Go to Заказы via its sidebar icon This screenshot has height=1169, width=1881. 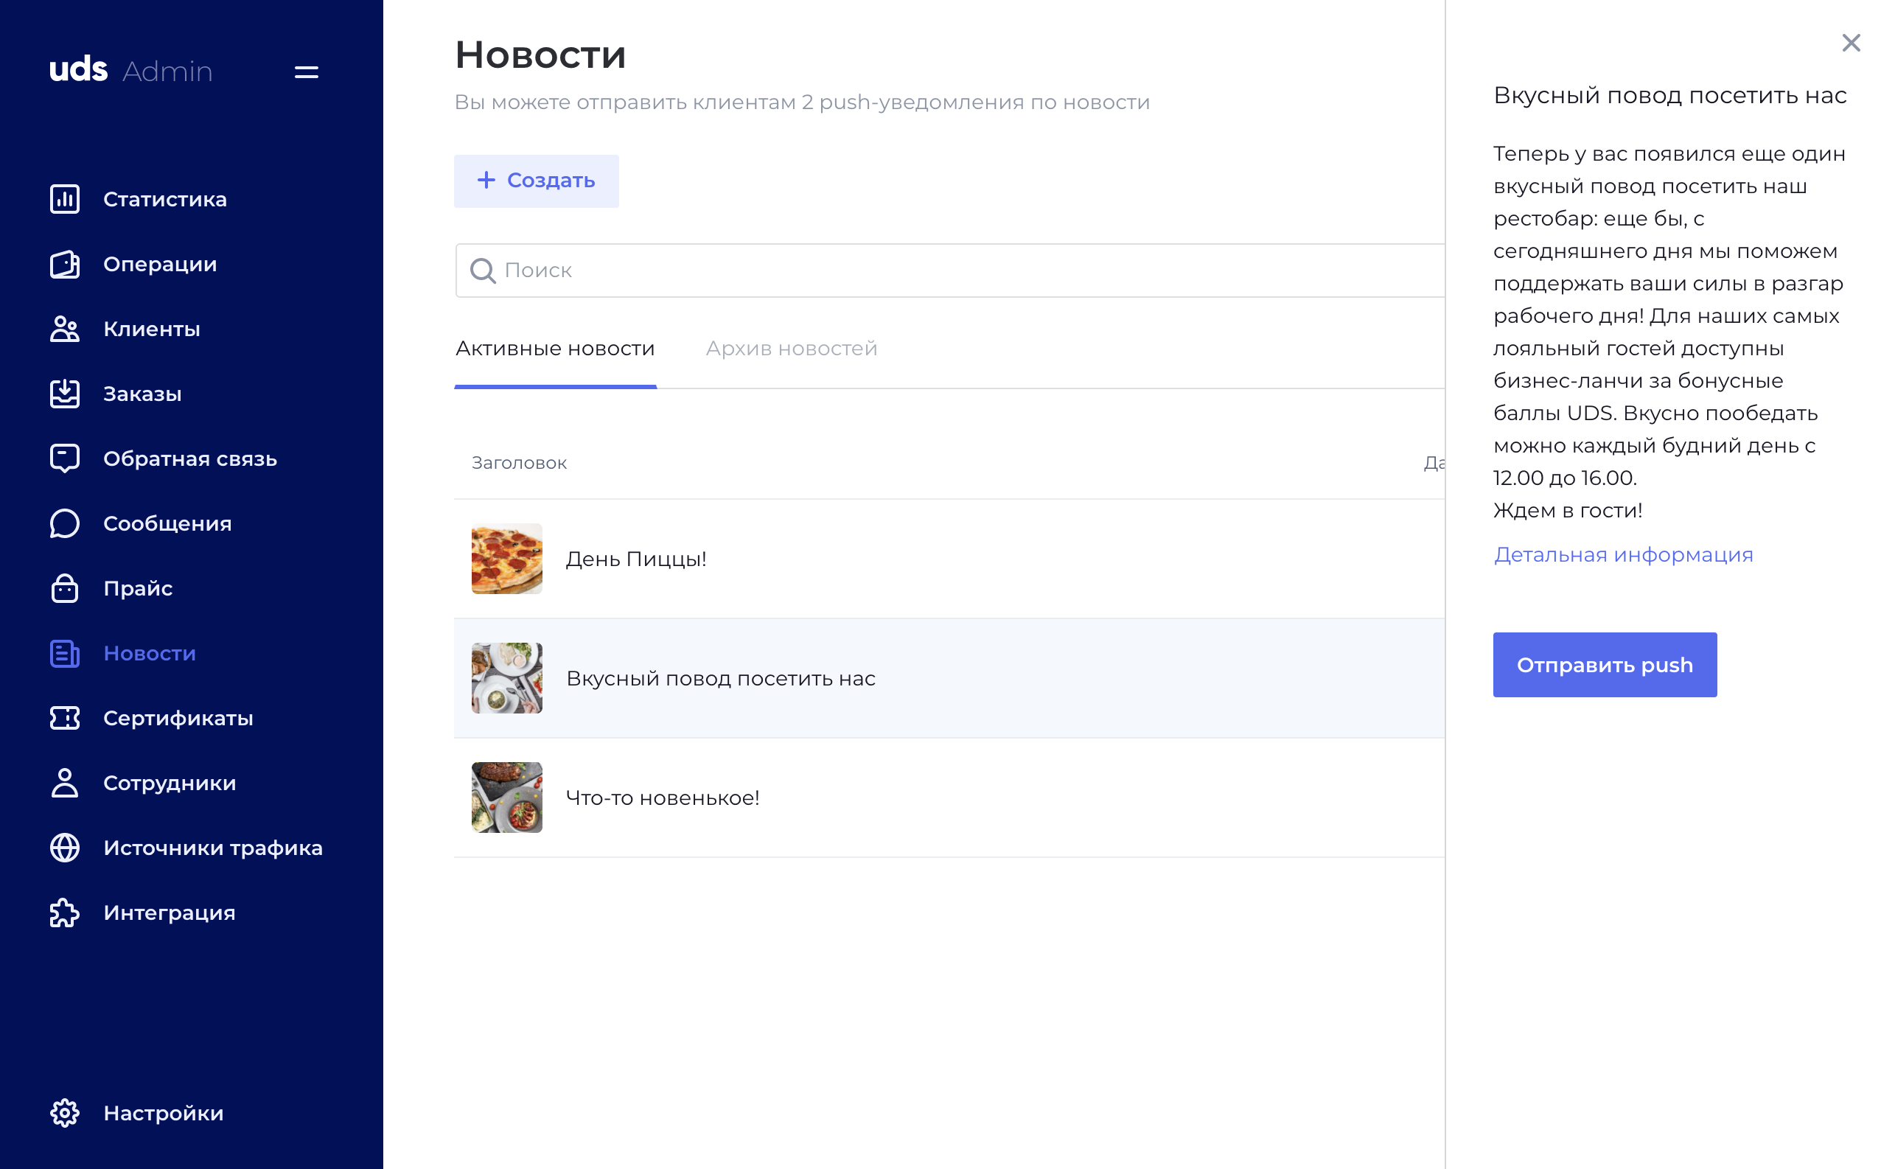point(63,394)
